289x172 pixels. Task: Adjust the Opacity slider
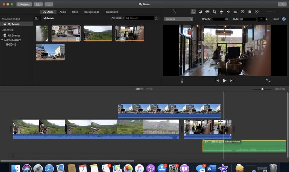220,19
